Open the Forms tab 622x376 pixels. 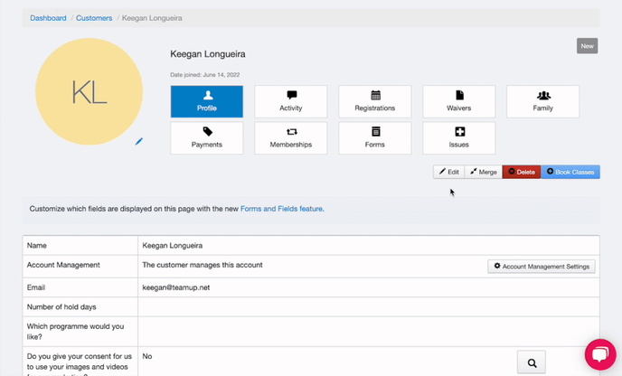pyautogui.click(x=375, y=138)
